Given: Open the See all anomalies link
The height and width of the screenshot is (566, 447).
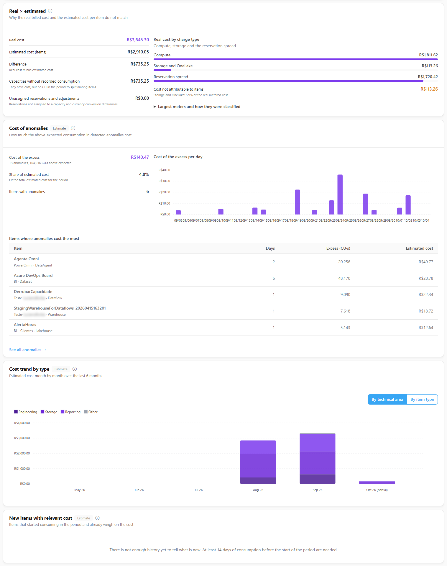Looking at the screenshot, I should click(x=27, y=350).
